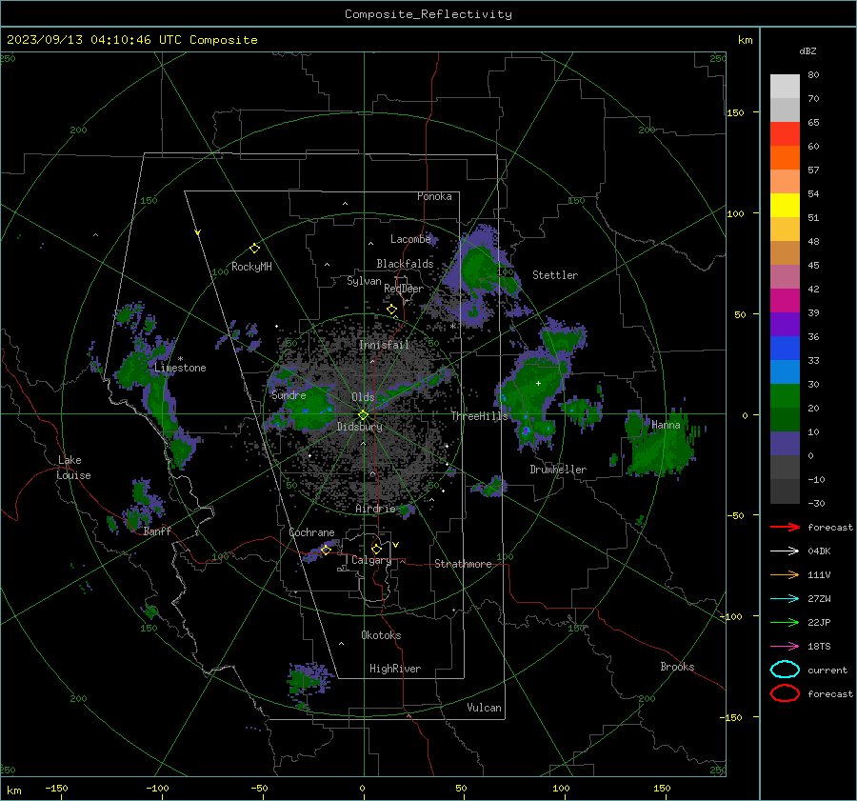
Task: Click the Brooks city label
Action: click(677, 667)
